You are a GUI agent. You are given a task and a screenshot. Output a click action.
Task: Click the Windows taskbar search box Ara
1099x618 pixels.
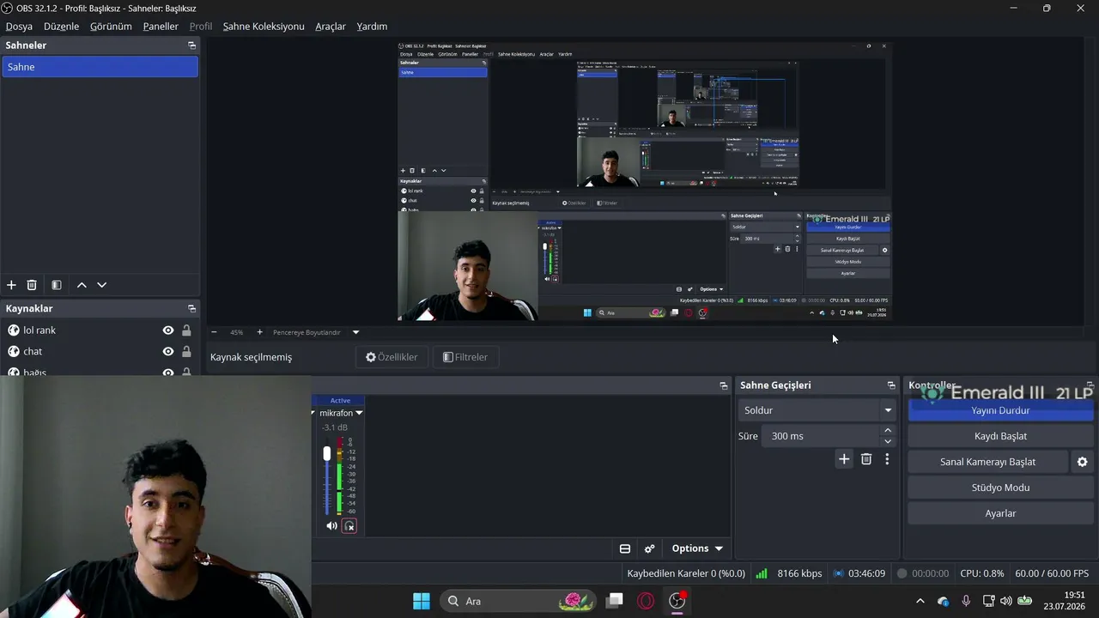519,601
